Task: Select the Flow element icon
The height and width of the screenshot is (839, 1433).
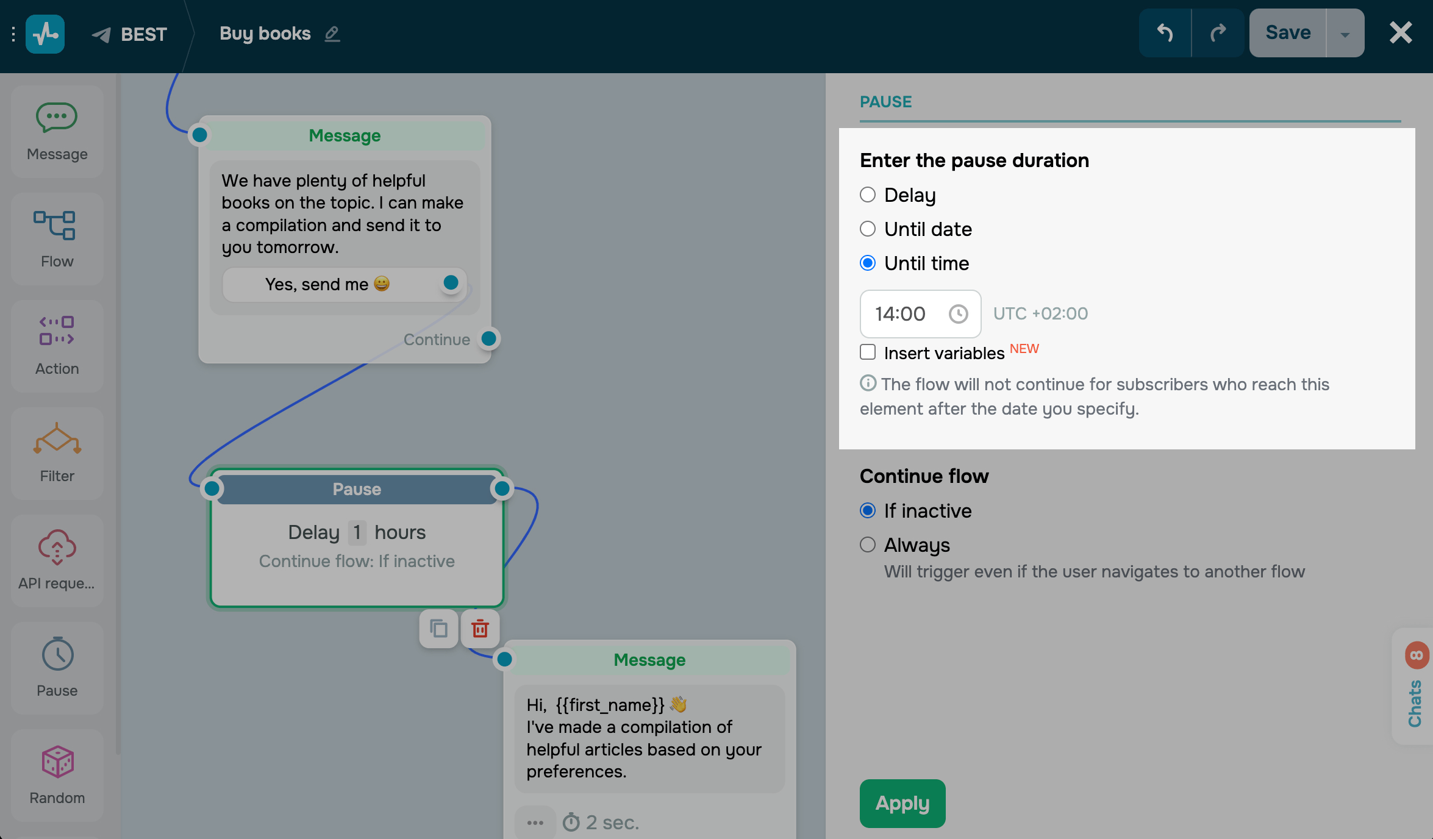Action: coord(55,226)
